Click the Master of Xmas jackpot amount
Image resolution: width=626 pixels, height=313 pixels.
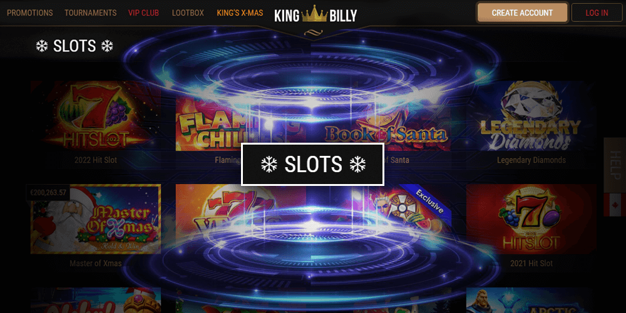point(48,192)
